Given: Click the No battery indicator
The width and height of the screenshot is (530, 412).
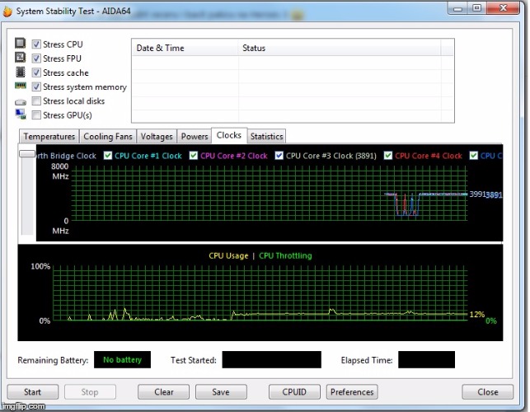Looking at the screenshot, I should click(x=122, y=359).
